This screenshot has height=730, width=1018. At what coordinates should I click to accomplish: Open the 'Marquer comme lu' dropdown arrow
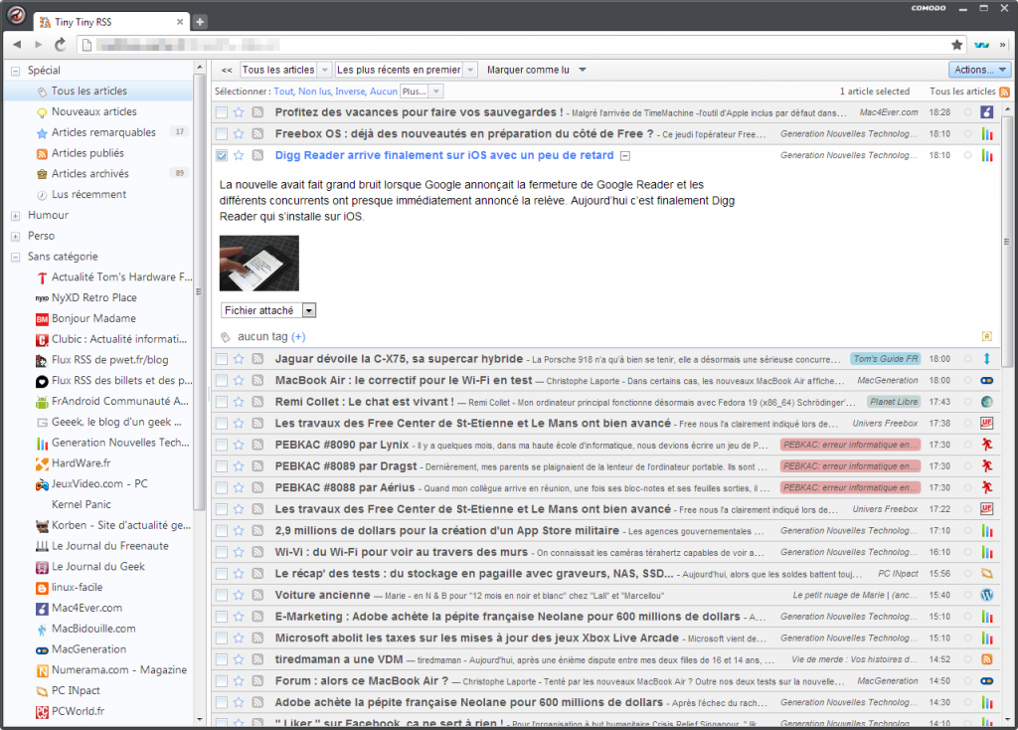pos(583,70)
